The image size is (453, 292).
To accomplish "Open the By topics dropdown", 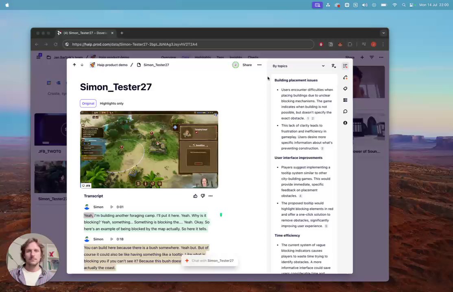I will 298,66.
